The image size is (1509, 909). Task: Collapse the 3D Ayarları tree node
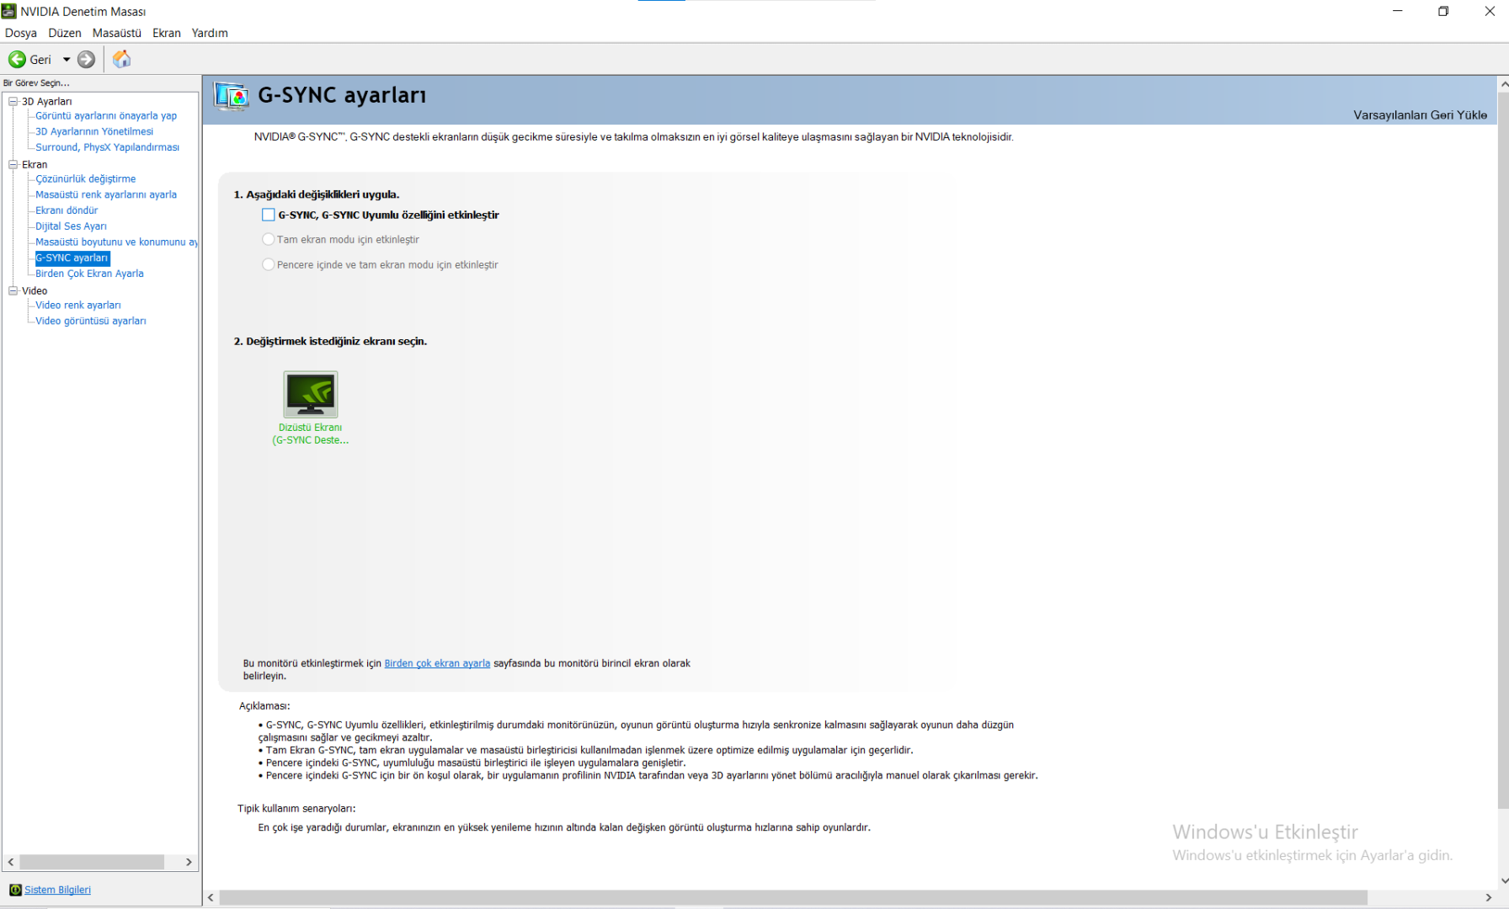(x=13, y=101)
